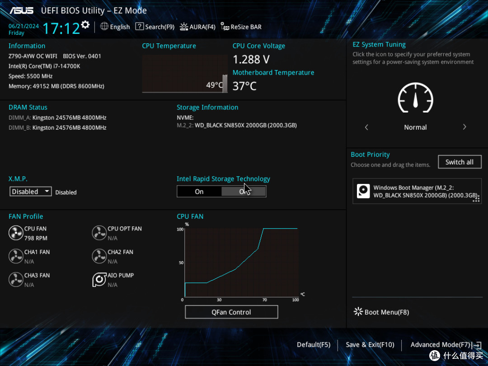
Task: Open AURA(F4) lighting icon
Action: click(183, 27)
